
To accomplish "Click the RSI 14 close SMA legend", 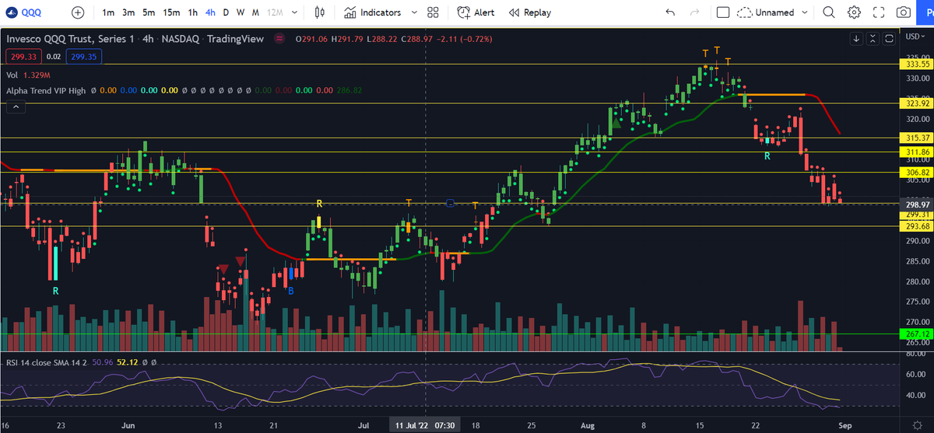I will (47, 362).
